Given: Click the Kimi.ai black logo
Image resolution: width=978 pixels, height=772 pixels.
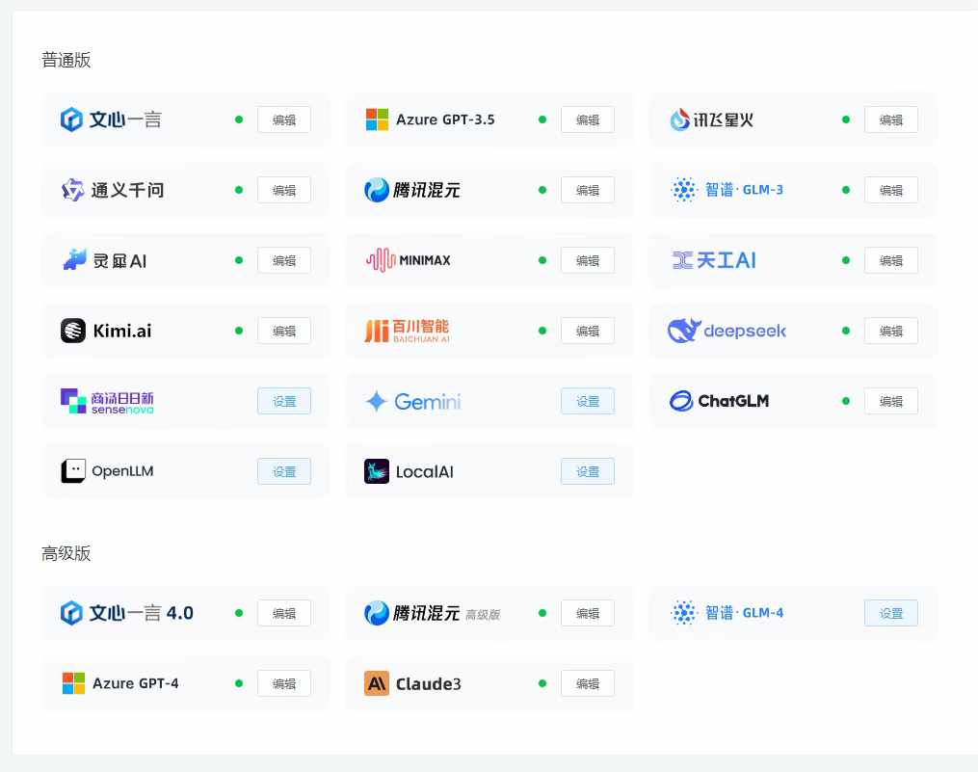Looking at the screenshot, I should 73,331.
